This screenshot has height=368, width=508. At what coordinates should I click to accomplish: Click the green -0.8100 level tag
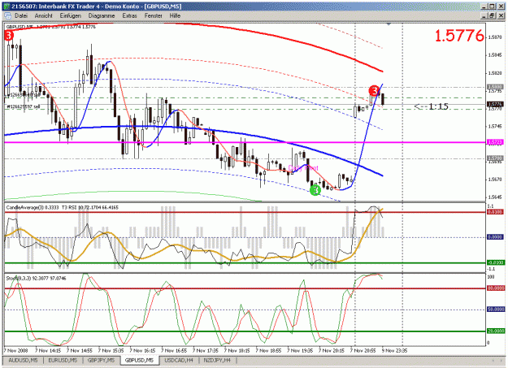tap(495, 262)
